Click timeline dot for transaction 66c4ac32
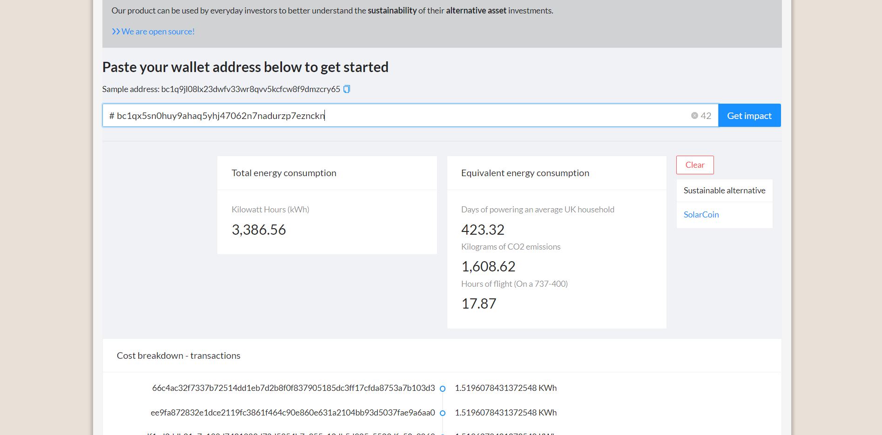The image size is (882, 435). (443, 389)
